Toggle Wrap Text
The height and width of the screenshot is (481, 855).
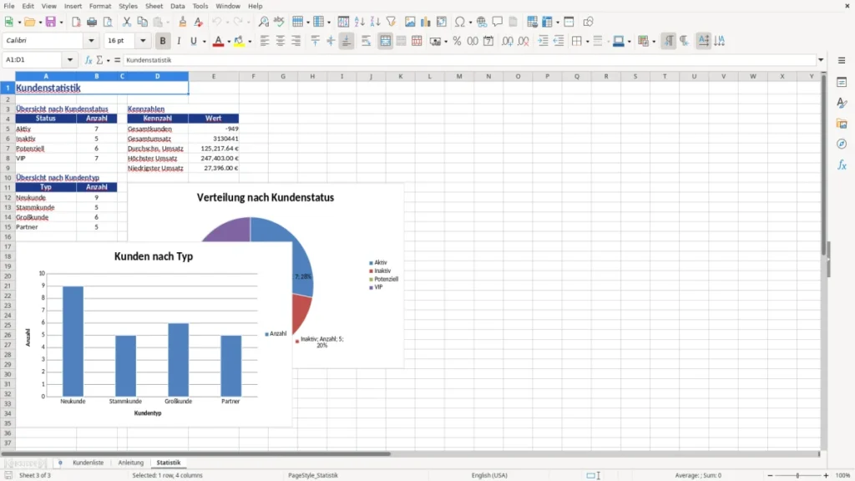tap(366, 41)
